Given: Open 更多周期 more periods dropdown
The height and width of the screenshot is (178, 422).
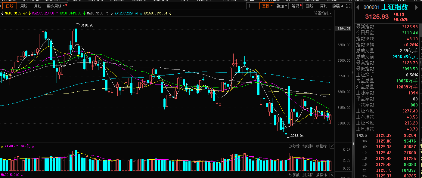Looking at the screenshot, I should [57, 6].
